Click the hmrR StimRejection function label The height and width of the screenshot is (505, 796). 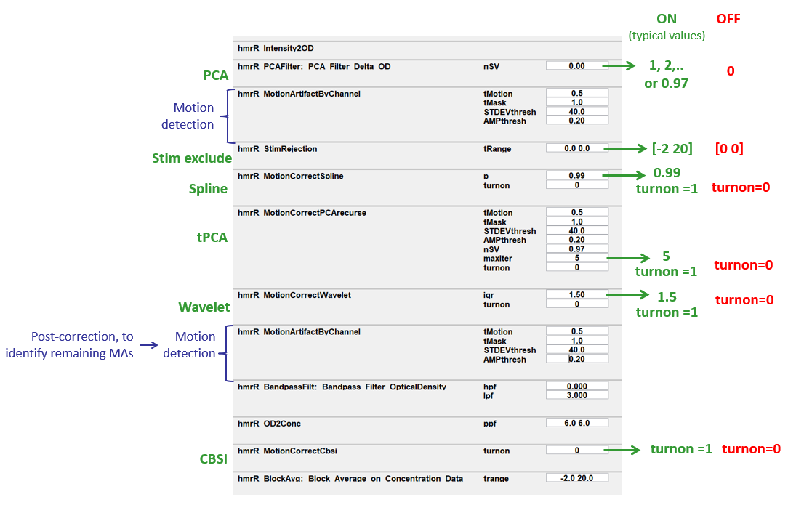278,148
